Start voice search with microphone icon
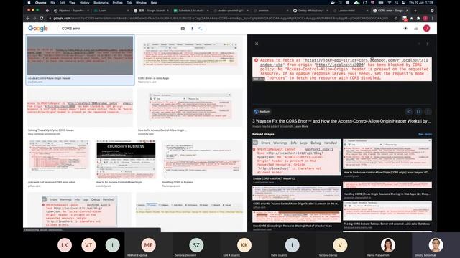This screenshot has height=258, width=460. [192, 29]
